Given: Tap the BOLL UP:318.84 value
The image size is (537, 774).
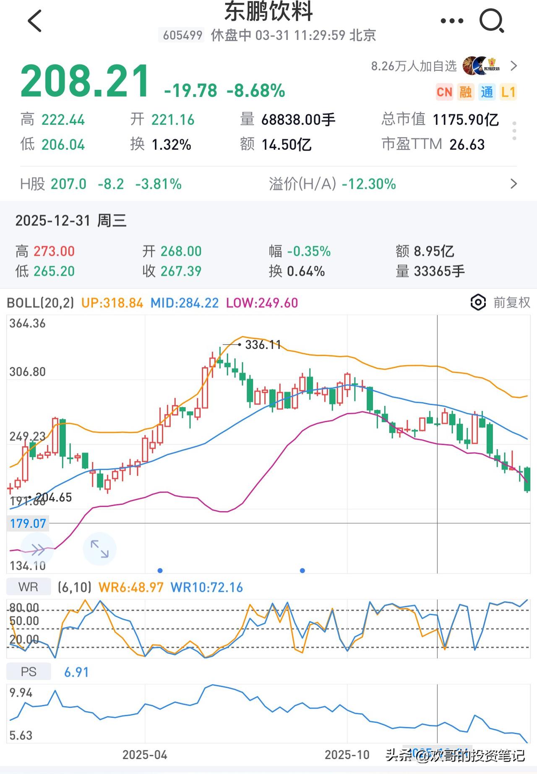Looking at the screenshot, I should 112,303.
